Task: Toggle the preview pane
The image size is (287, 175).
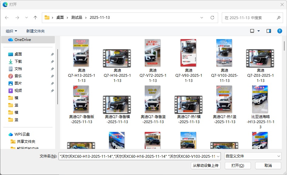Action: (269, 31)
